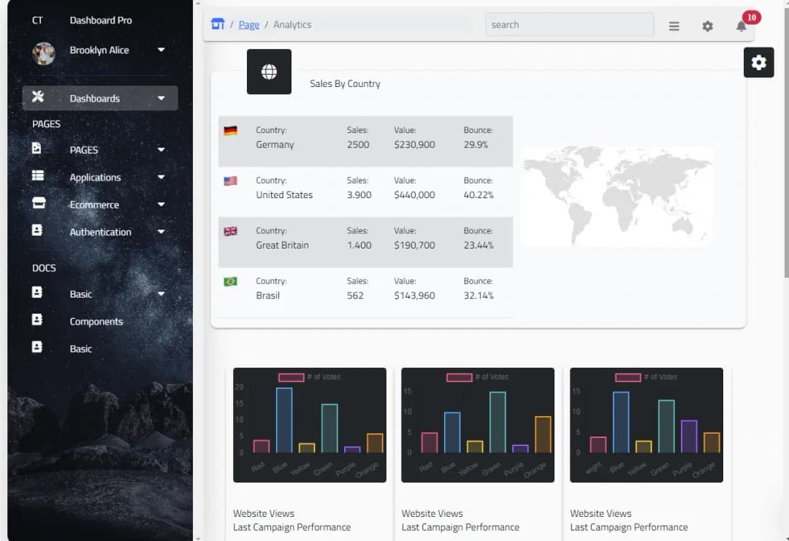The width and height of the screenshot is (789, 541).
Task: Expand the Ecommerce sidebar menu arrow
Action: click(x=161, y=204)
